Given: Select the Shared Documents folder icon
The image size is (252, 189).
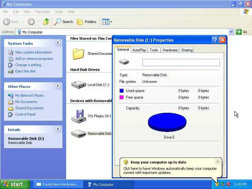Looking at the screenshot, I should (x=78, y=54).
